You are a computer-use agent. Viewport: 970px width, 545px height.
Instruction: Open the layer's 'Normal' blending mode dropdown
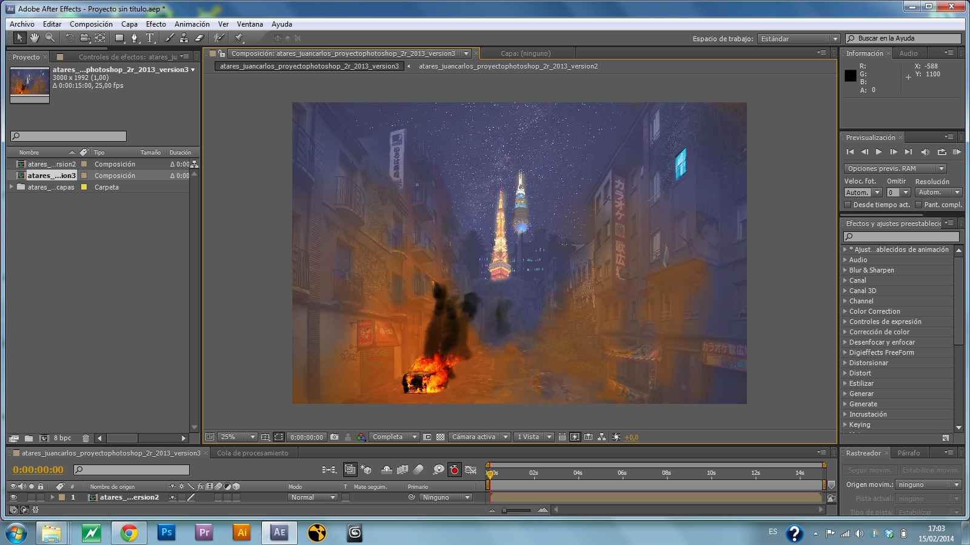[312, 497]
